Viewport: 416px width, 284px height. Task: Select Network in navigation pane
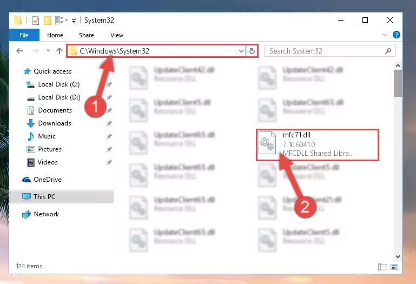(47, 214)
